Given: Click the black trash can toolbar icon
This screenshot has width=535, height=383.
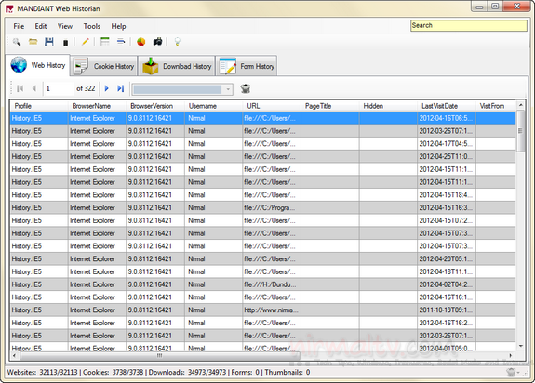Looking at the screenshot, I should pos(65,42).
